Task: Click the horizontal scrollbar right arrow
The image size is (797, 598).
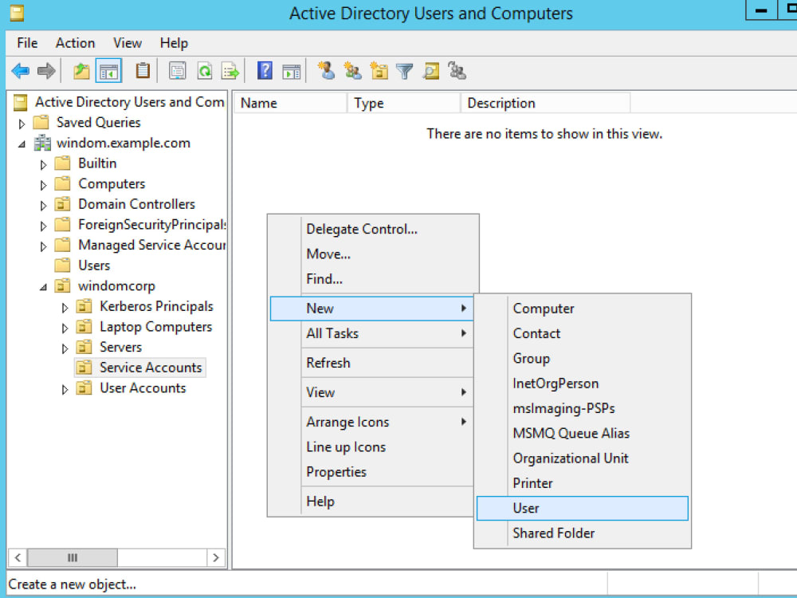Action: (x=216, y=557)
